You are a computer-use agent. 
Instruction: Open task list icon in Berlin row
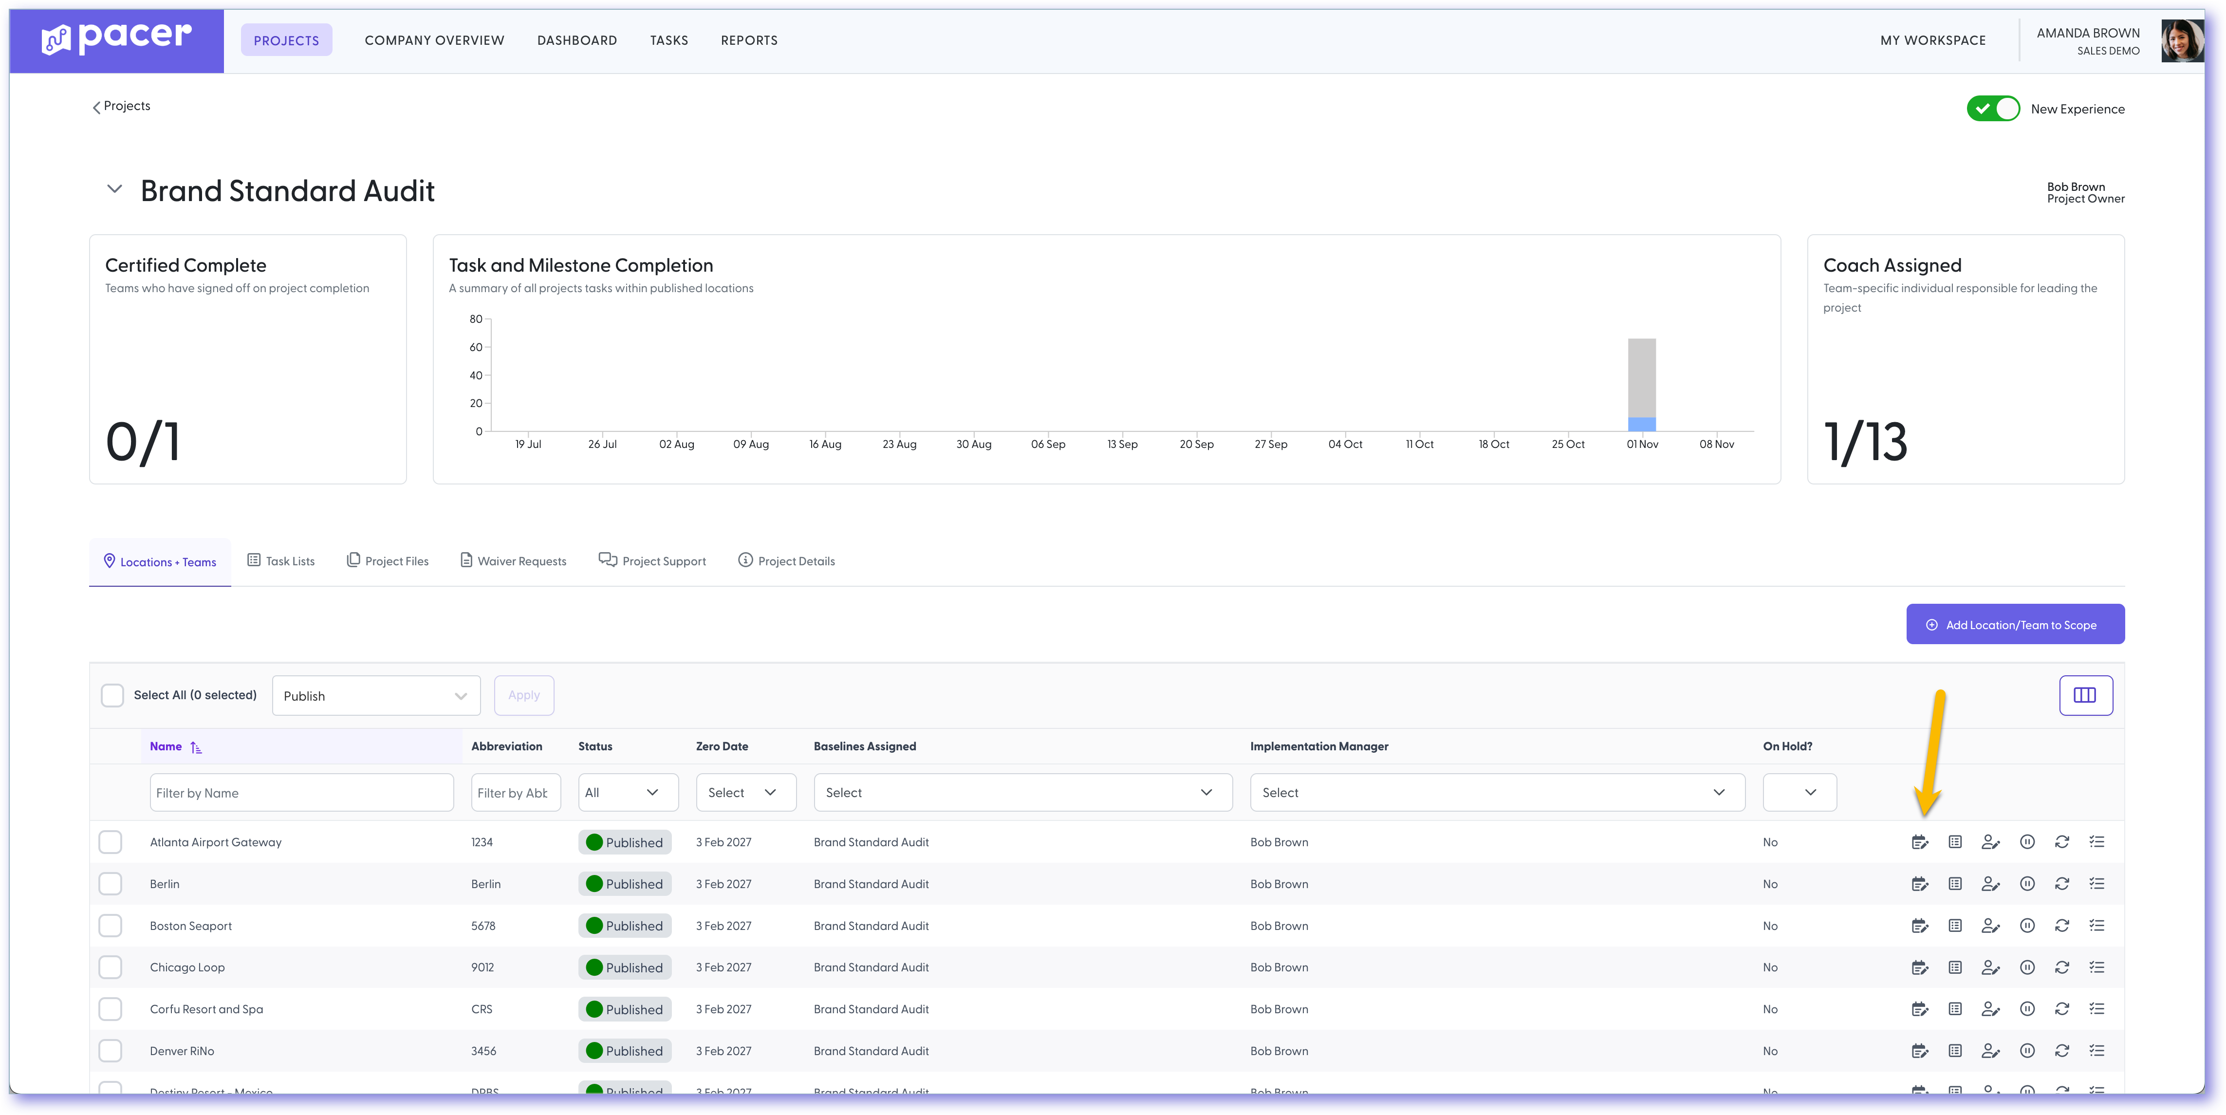(x=1955, y=883)
